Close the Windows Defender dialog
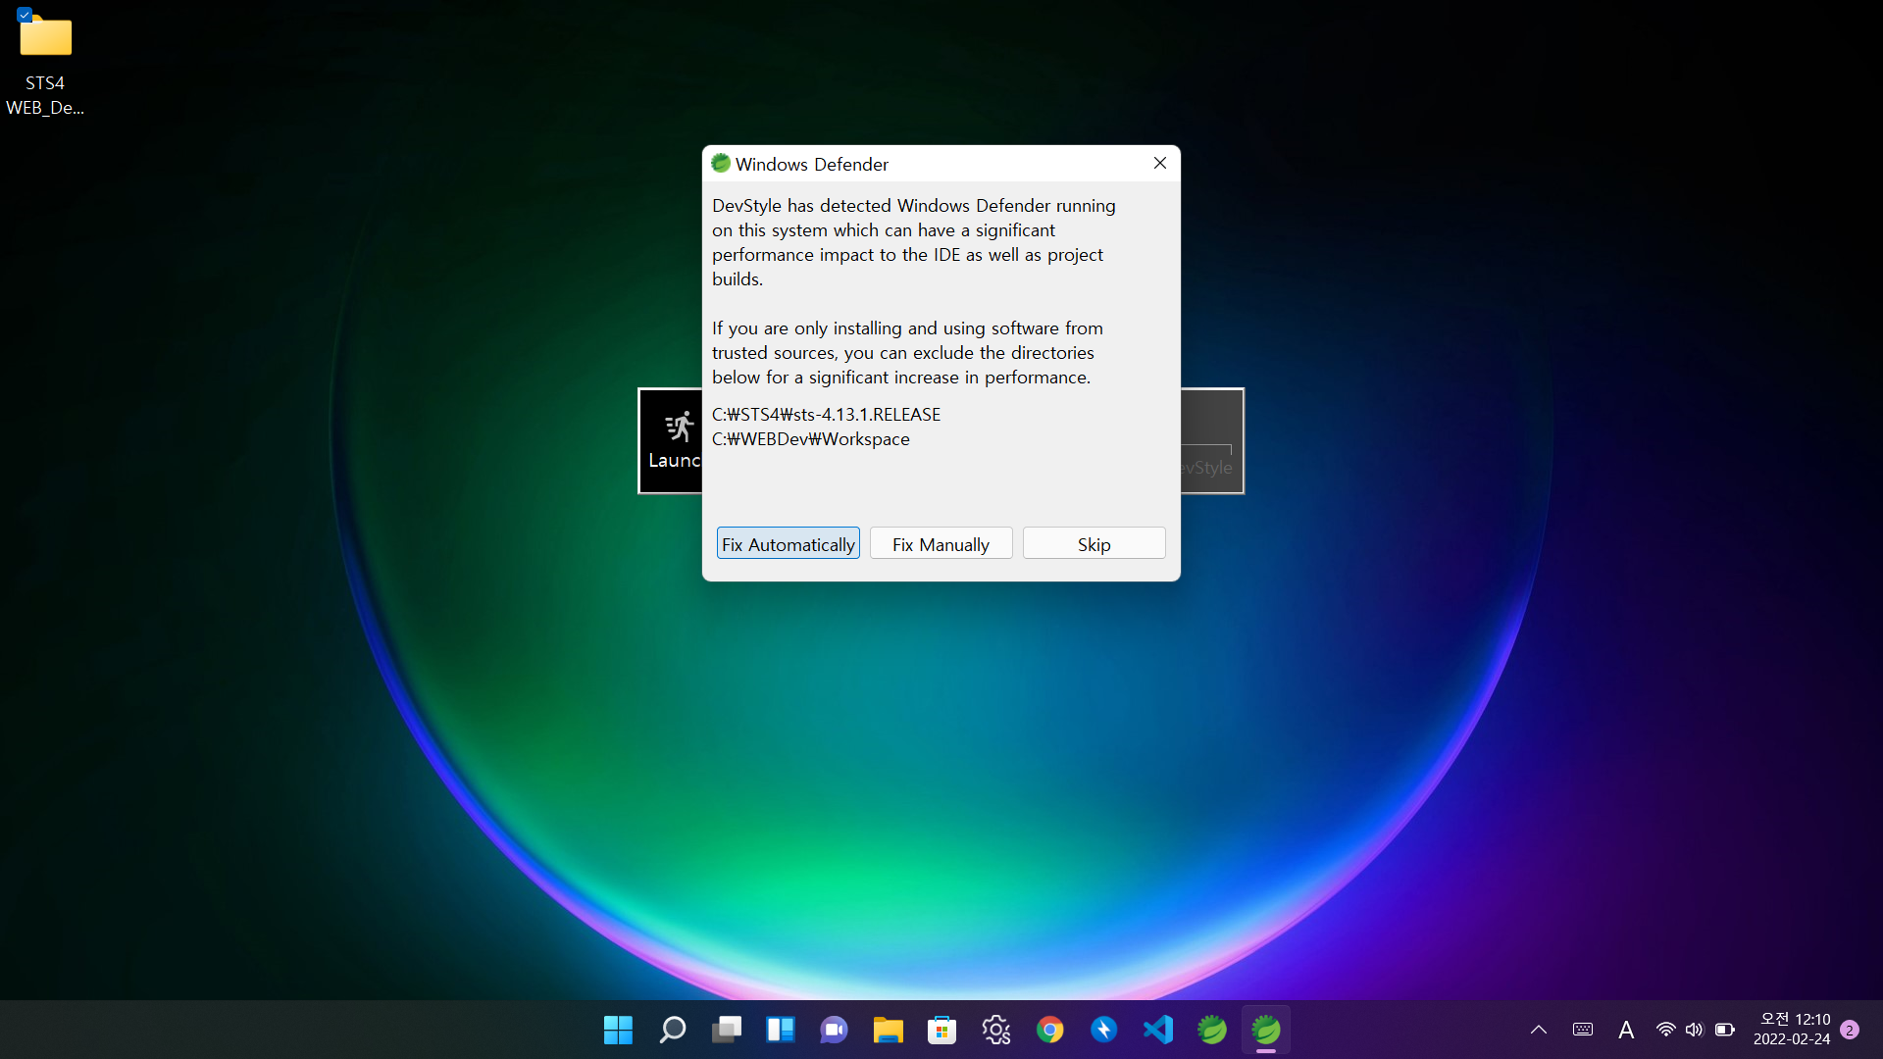Screen dimensions: 1883x1059 click(x=1160, y=163)
